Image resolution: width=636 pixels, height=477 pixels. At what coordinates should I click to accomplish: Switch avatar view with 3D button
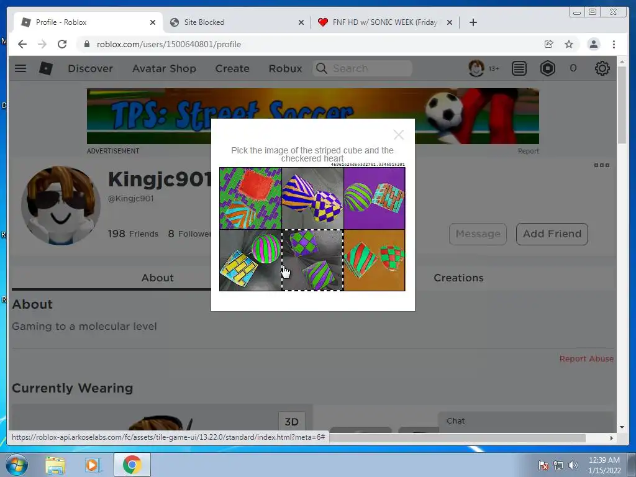(x=292, y=422)
